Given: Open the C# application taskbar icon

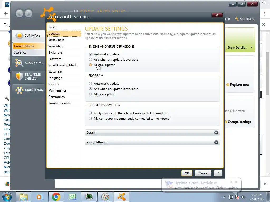Looking at the screenshot, I should (72, 197).
